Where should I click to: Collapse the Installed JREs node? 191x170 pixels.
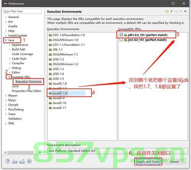10,77
